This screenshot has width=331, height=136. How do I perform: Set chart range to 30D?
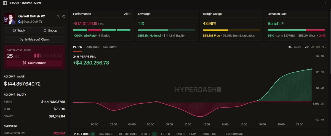[x=318, y=47]
